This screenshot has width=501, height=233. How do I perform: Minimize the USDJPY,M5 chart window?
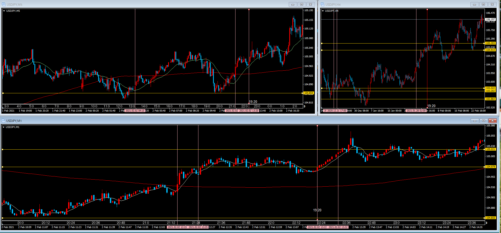tap(293, 4)
